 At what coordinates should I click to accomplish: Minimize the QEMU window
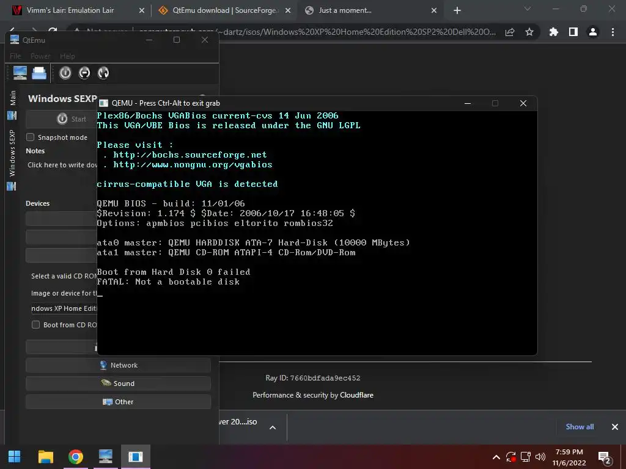click(468, 103)
